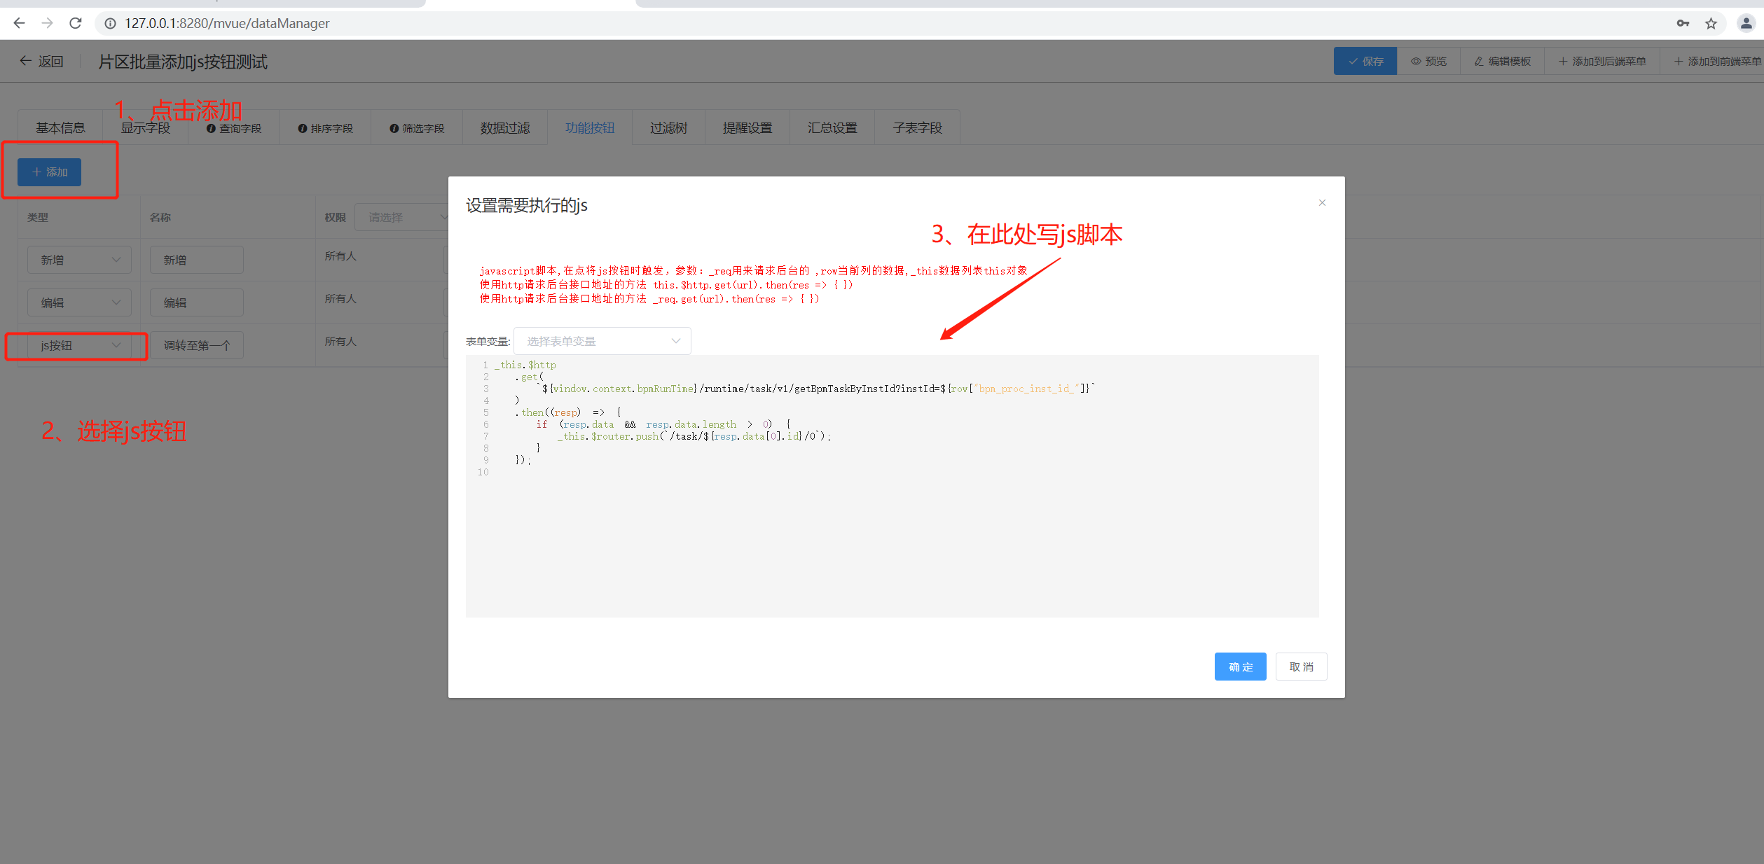The height and width of the screenshot is (864, 1764).
Task: Click the site info icon in address bar
Action: click(x=110, y=23)
